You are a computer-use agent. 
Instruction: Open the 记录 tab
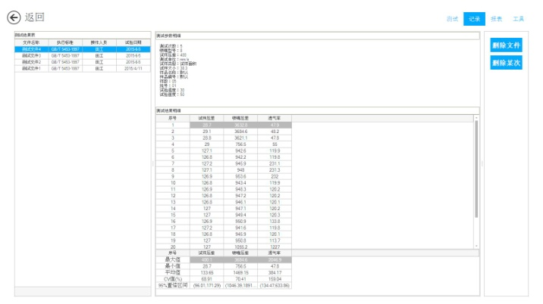click(x=474, y=18)
